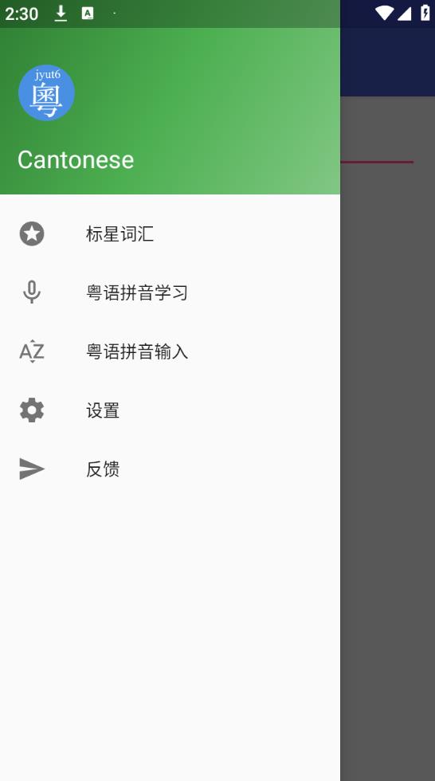Tap the AZ icon for Jyutping input
The image size is (435, 781).
[32, 351]
